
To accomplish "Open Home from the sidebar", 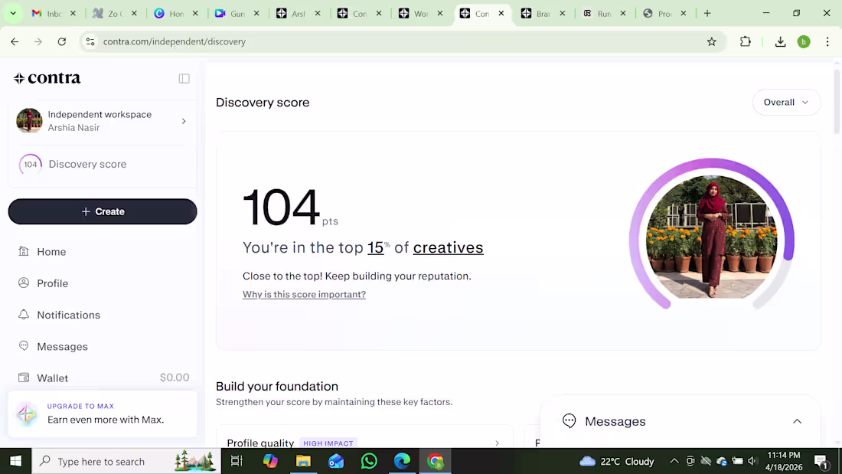I will click(51, 251).
